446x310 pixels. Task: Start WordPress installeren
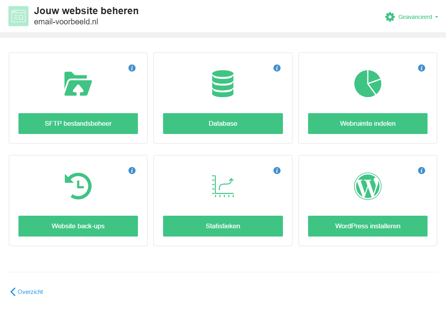pos(367,226)
